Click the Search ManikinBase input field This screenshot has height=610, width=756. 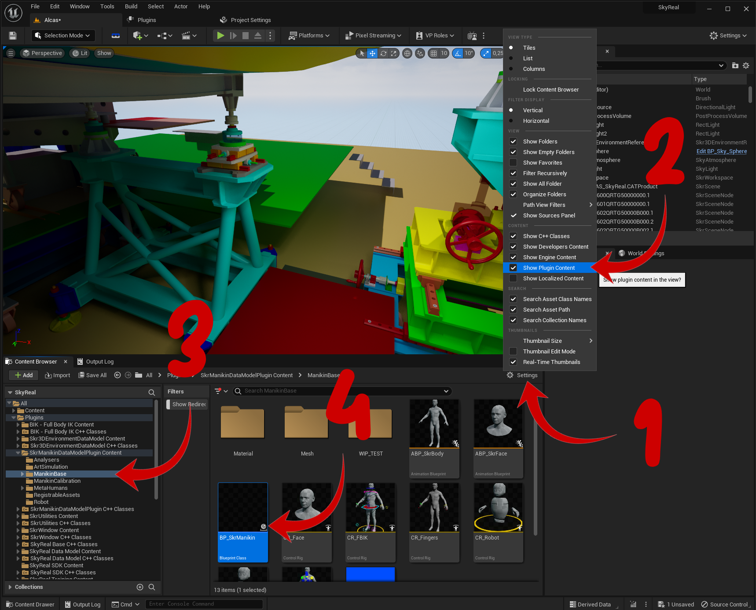point(342,391)
